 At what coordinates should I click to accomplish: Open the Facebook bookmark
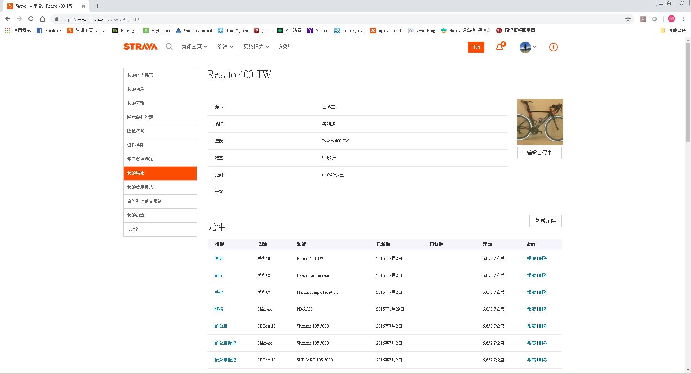click(49, 31)
